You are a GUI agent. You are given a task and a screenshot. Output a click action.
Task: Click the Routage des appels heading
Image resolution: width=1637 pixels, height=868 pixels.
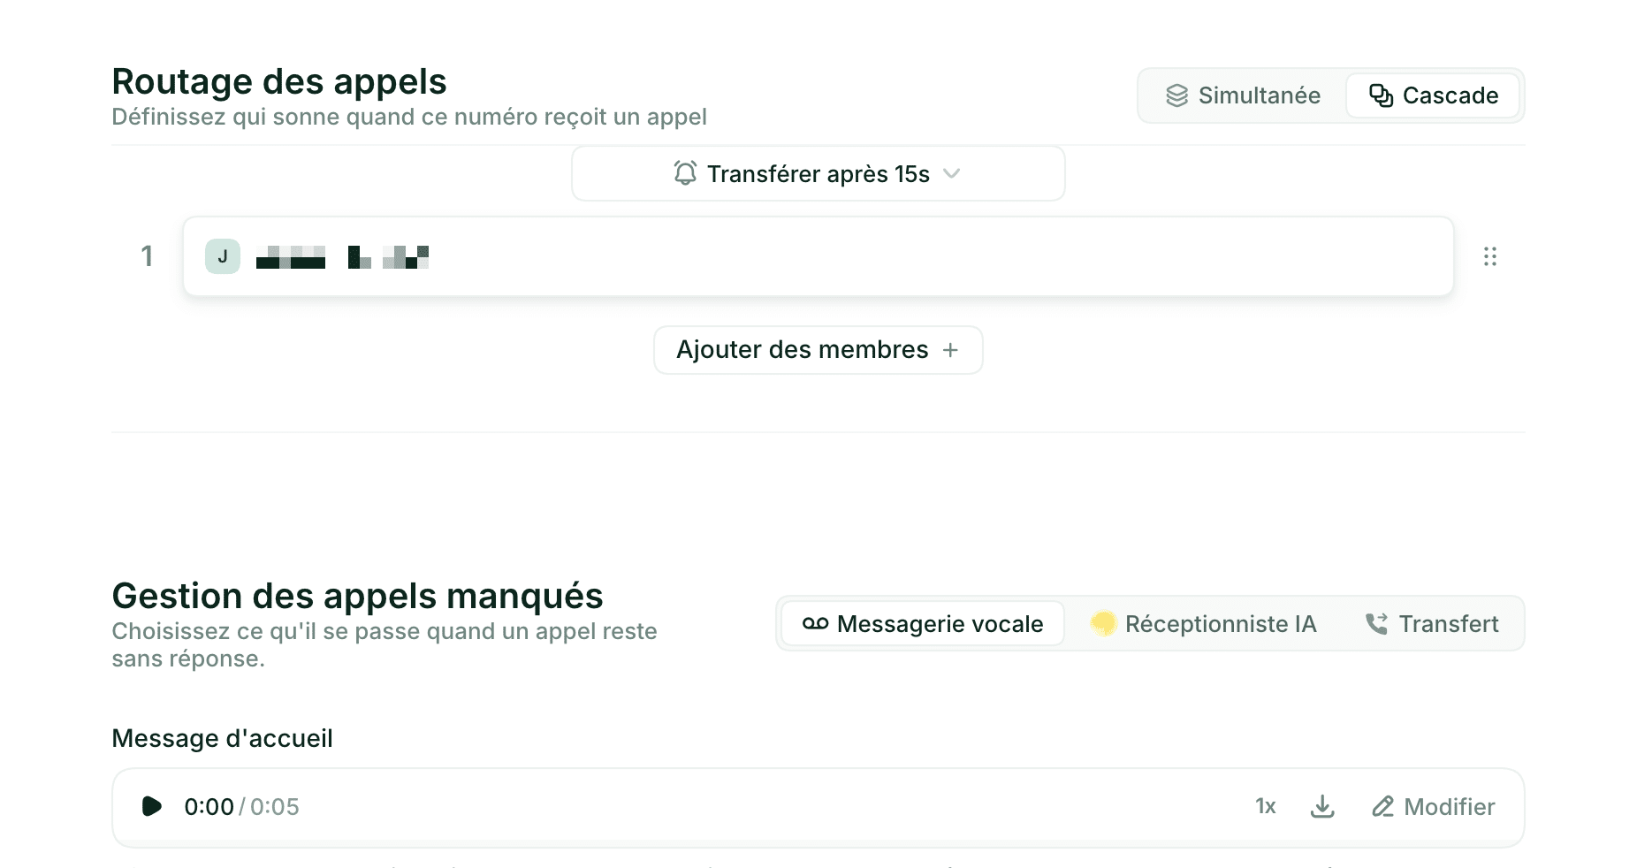pyautogui.click(x=279, y=81)
